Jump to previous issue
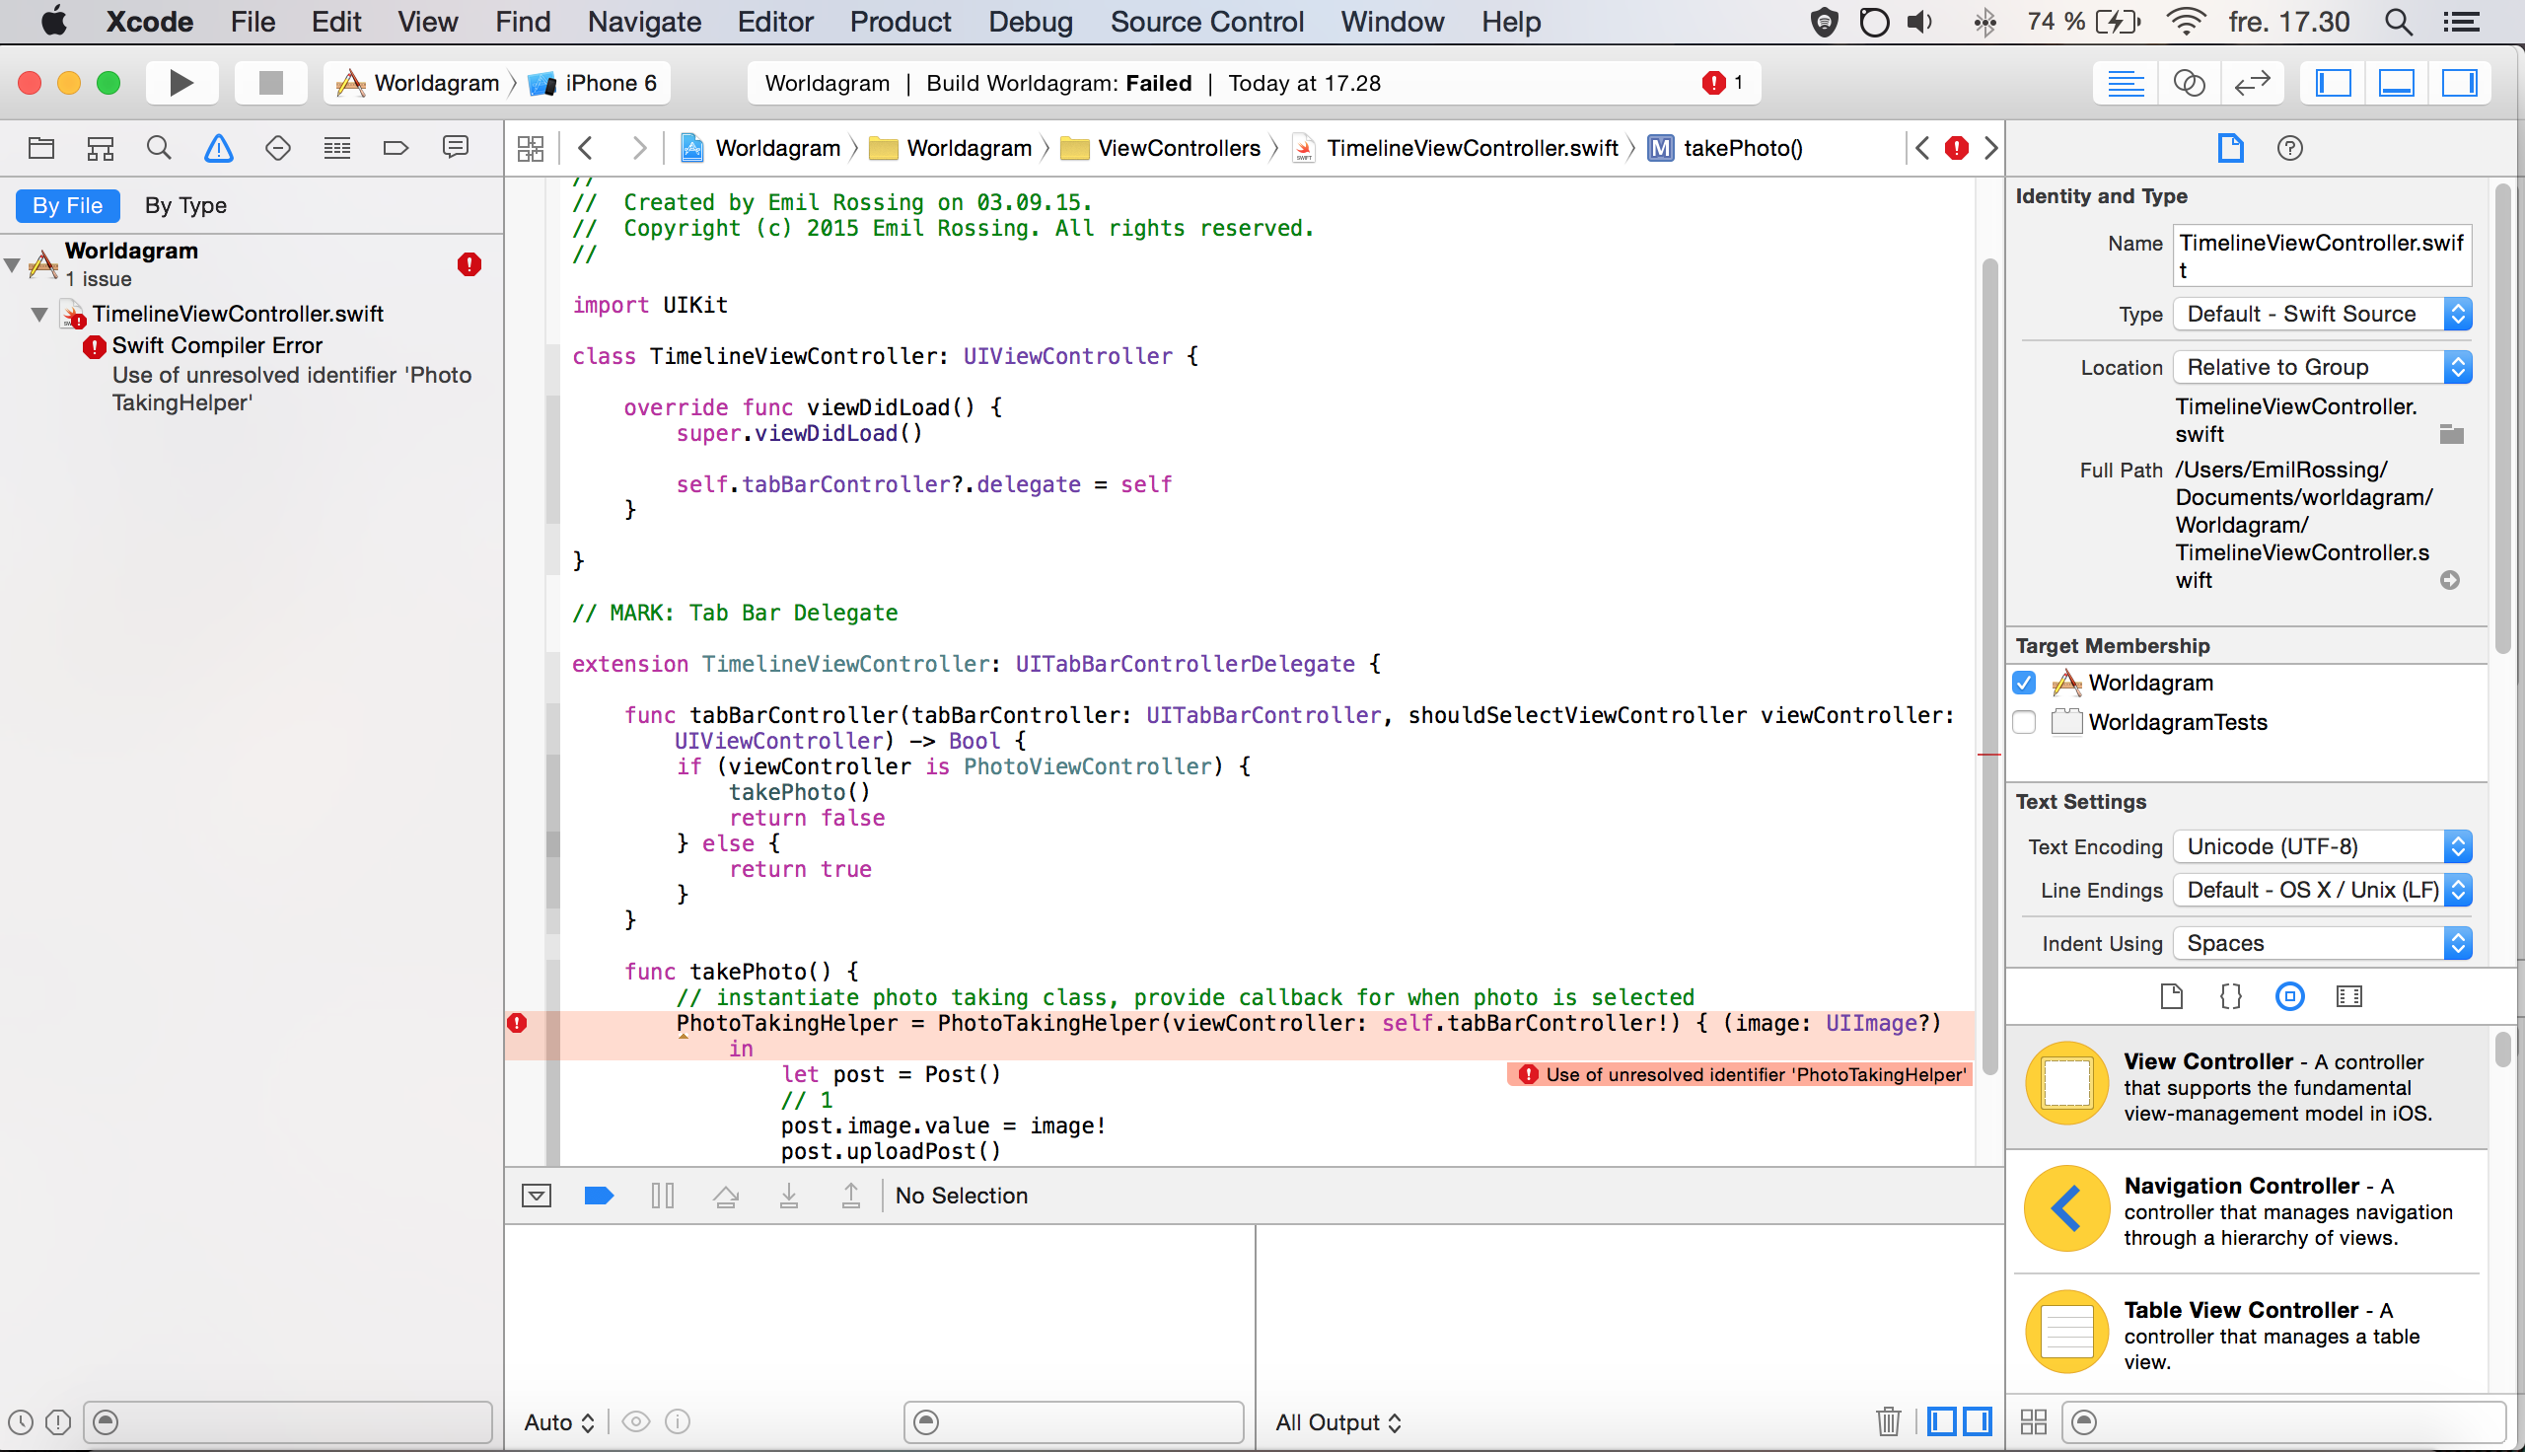This screenshot has height=1452, width=2525. pos(1922,149)
